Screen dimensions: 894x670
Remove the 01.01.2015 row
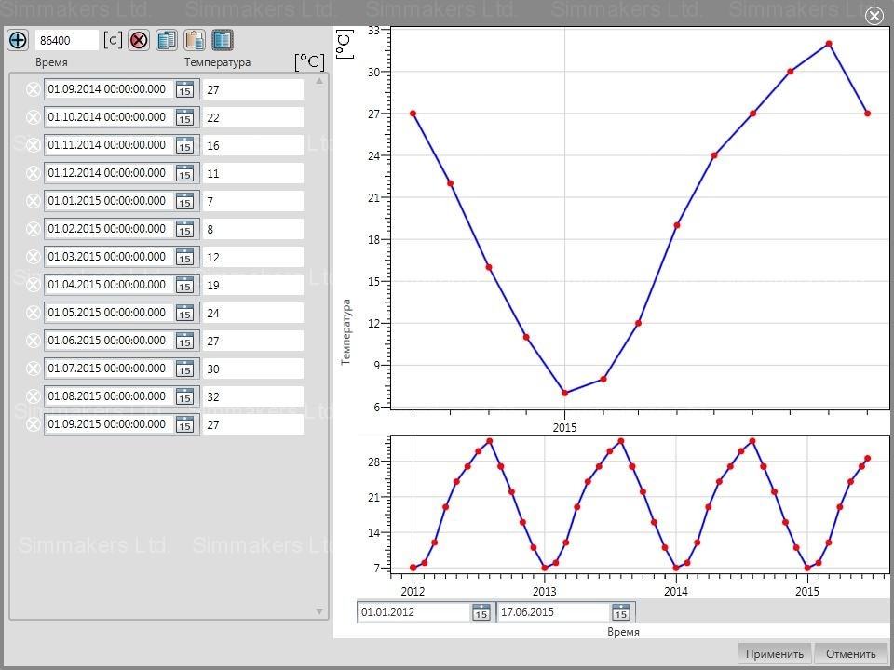[34, 201]
